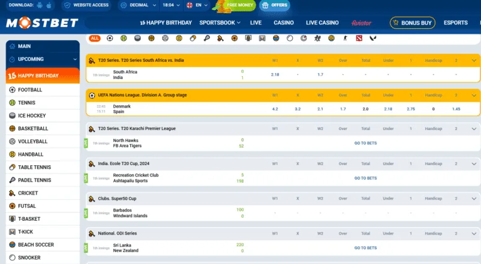
Task: Click Go To Bets for North Hawks match
Action: click(x=365, y=143)
